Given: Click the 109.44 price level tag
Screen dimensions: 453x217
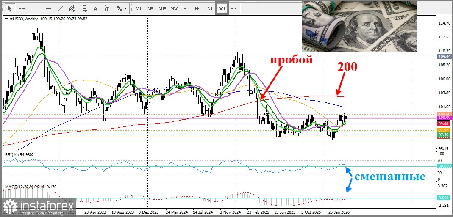Looking at the screenshot, I should click(x=445, y=57).
